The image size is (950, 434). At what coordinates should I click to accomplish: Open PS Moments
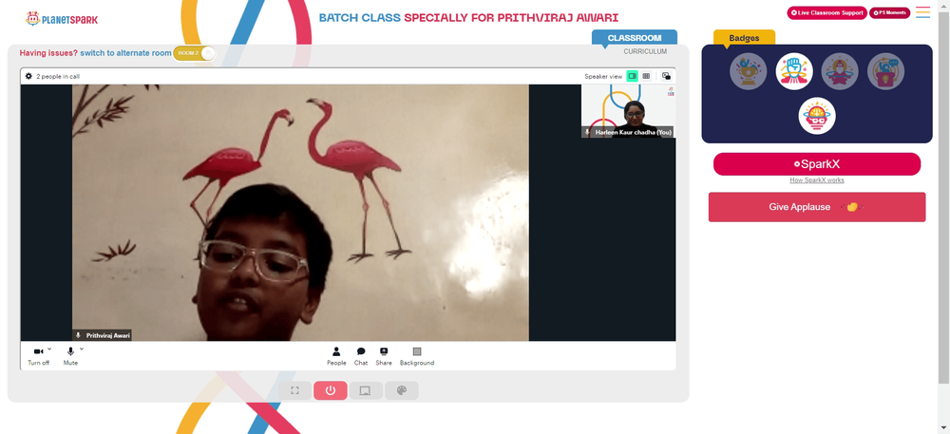click(889, 12)
